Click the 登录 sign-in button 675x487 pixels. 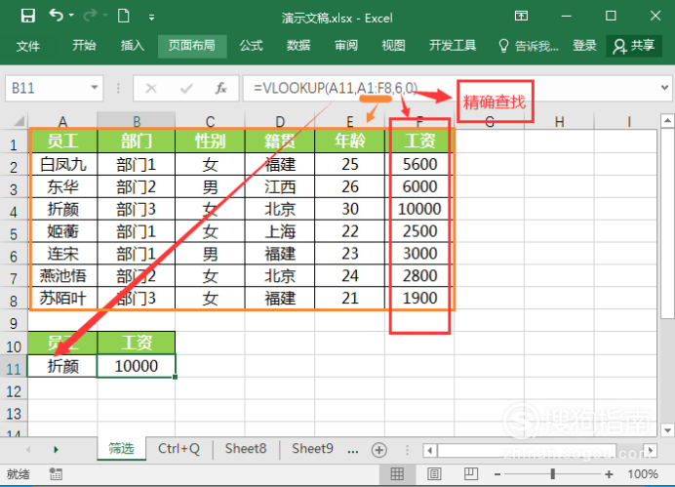pyautogui.click(x=584, y=45)
